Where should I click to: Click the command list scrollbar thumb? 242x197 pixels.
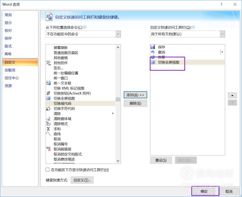pyautogui.click(x=118, y=99)
